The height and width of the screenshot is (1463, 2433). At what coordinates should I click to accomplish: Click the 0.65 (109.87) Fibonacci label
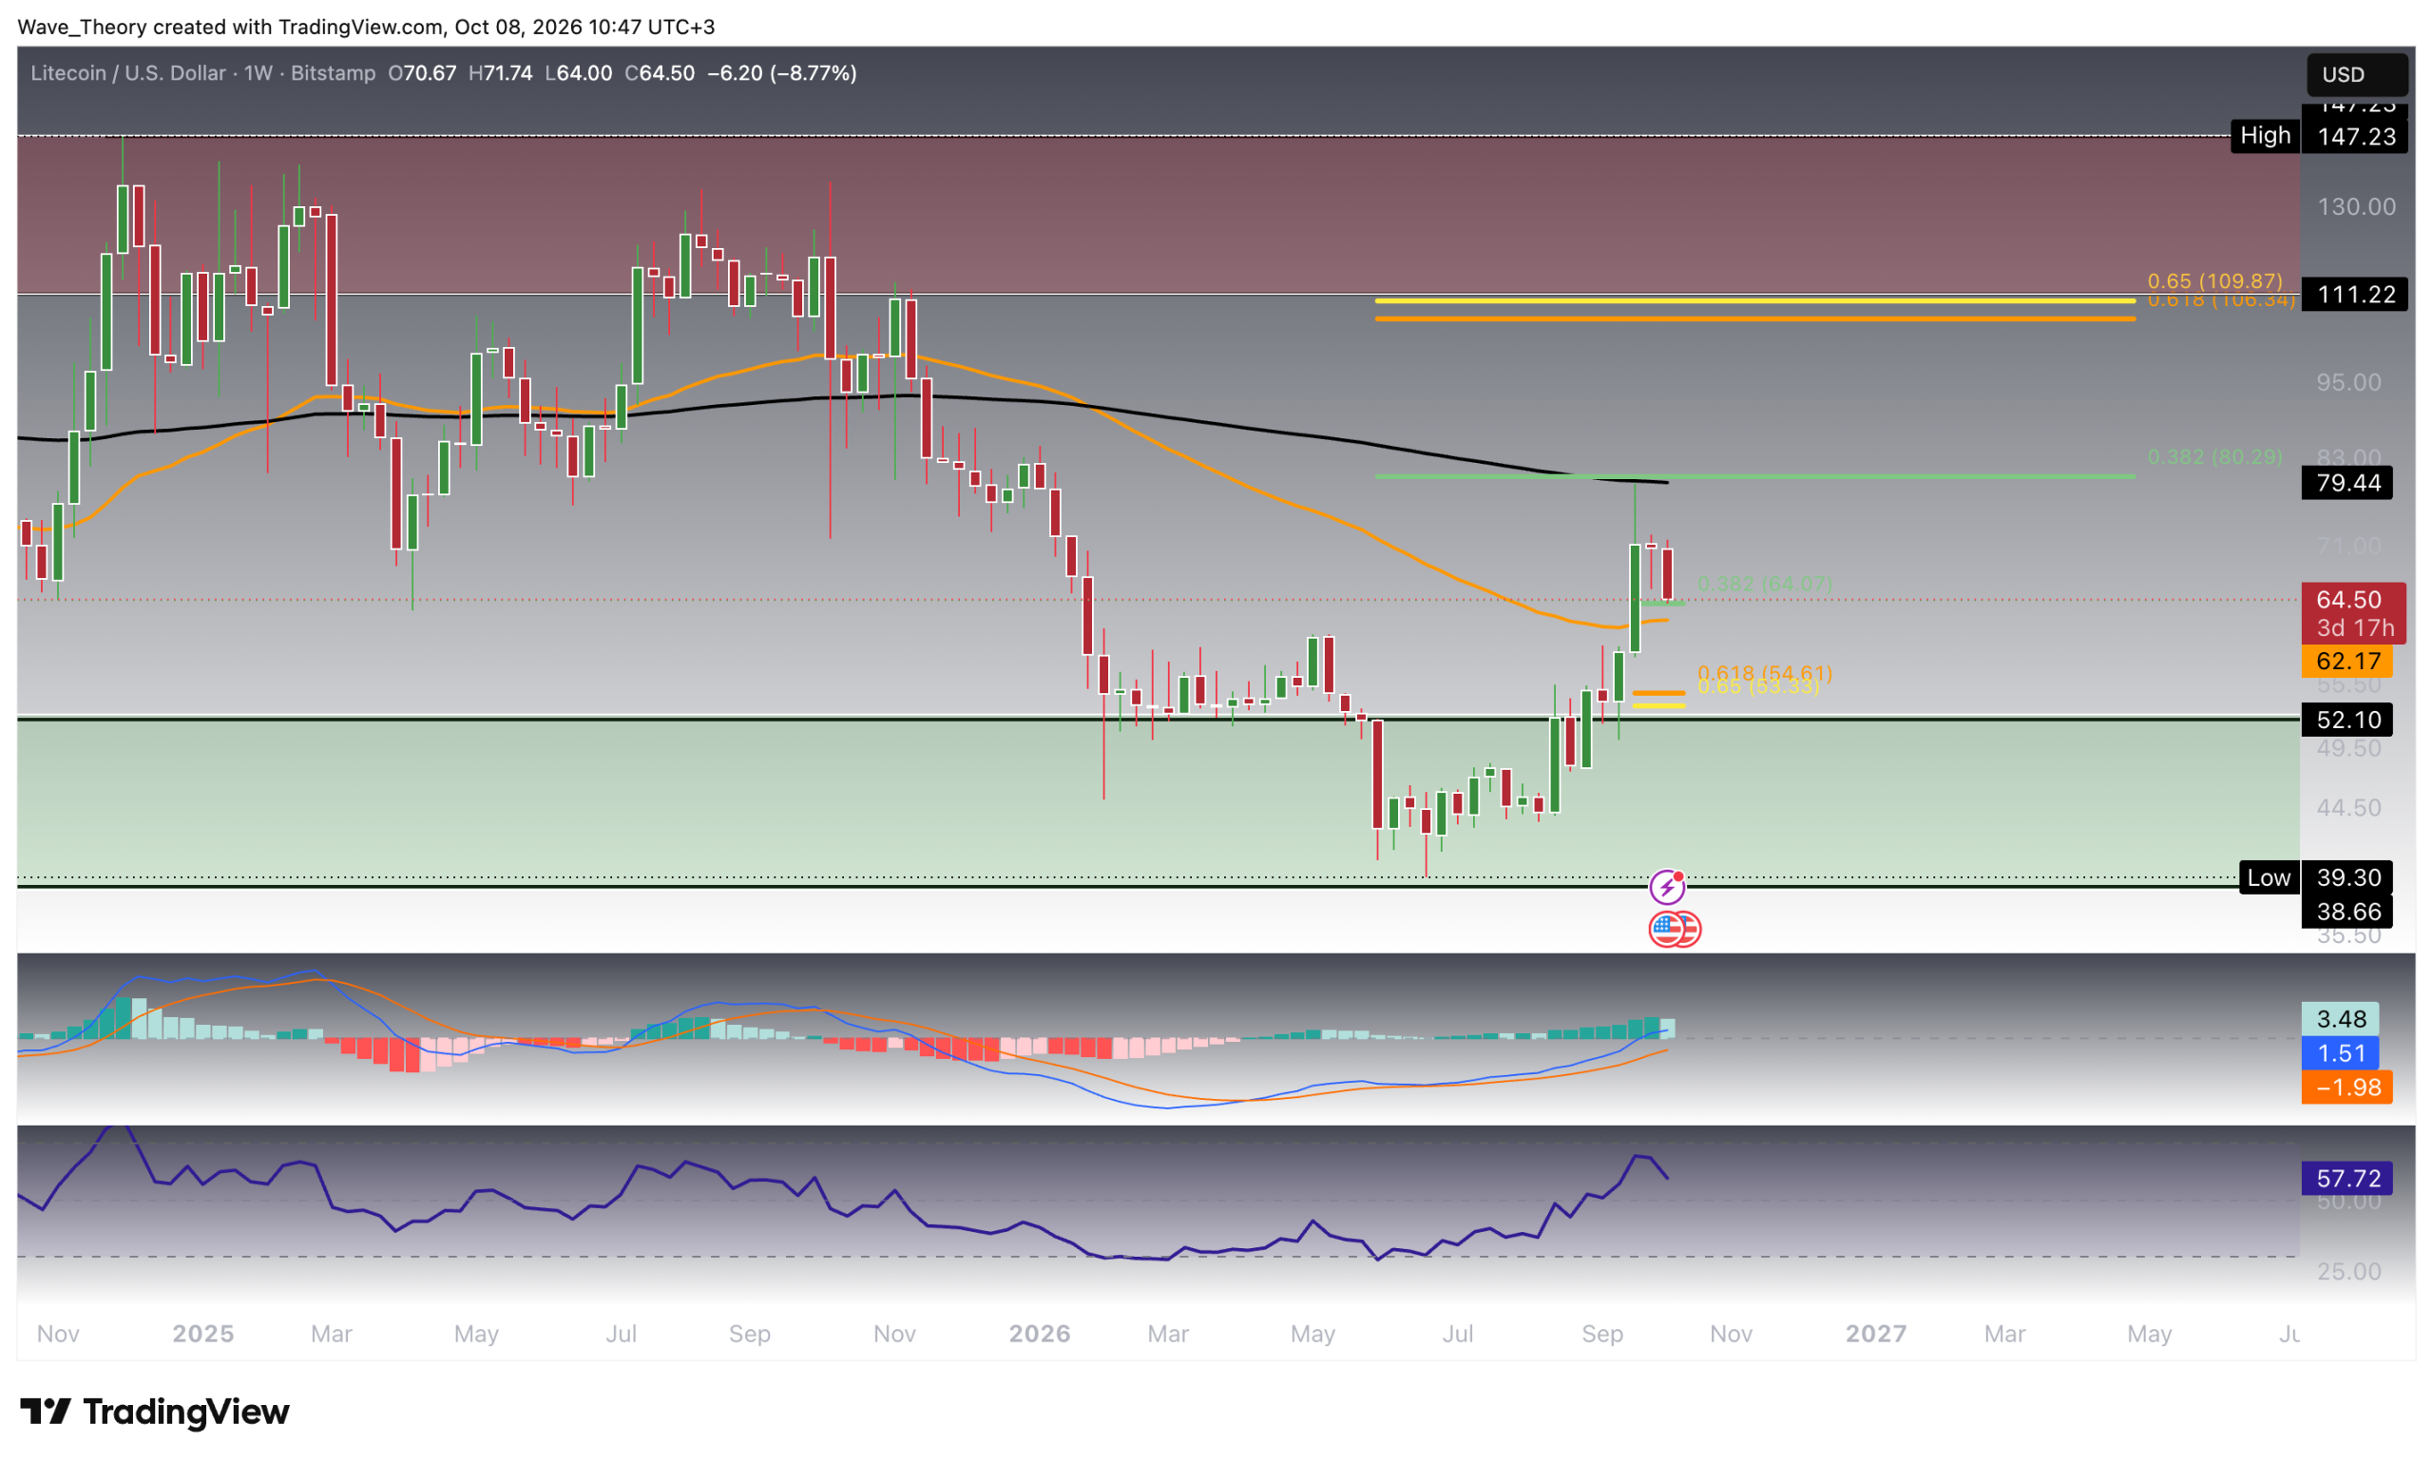pyautogui.click(x=2214, y=281)
